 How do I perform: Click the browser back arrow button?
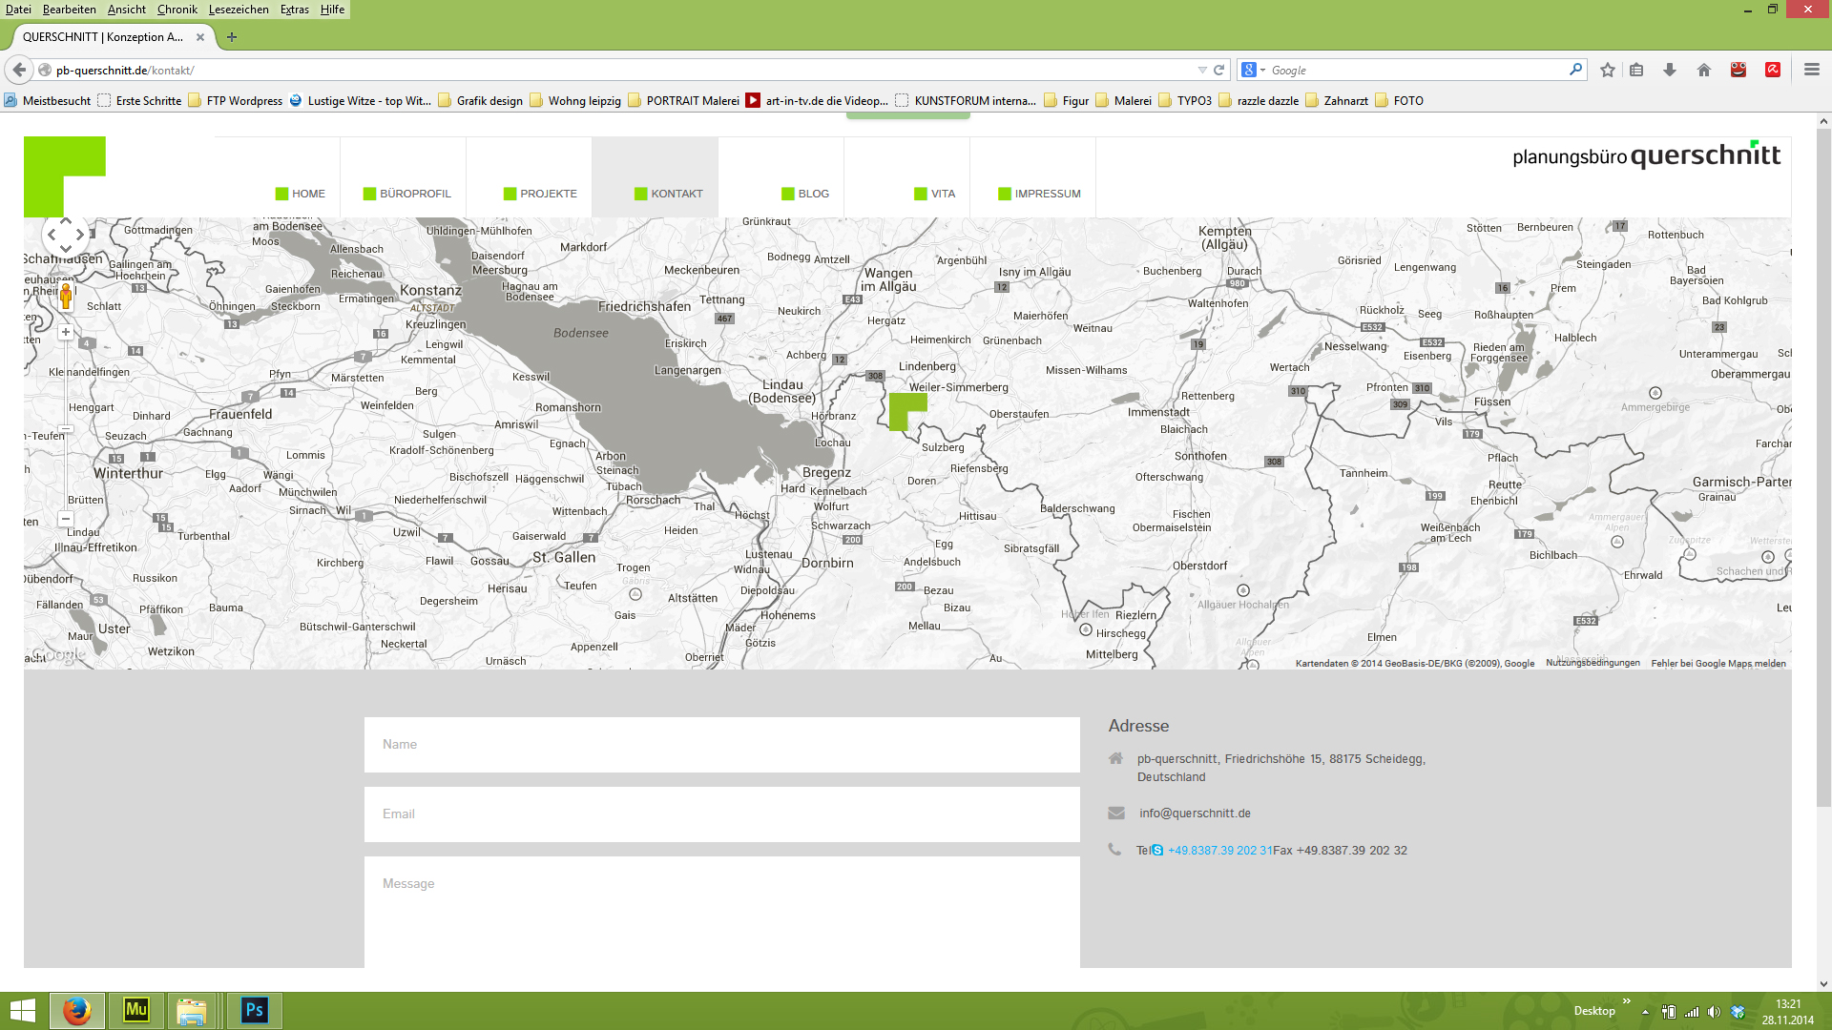click(19, 70)
